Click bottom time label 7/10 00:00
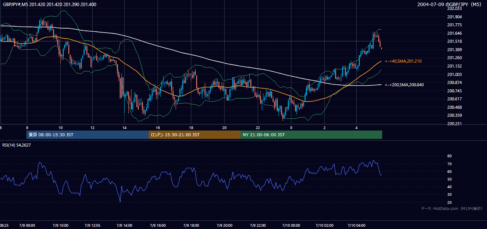487x229 pixels. [290, 226]
